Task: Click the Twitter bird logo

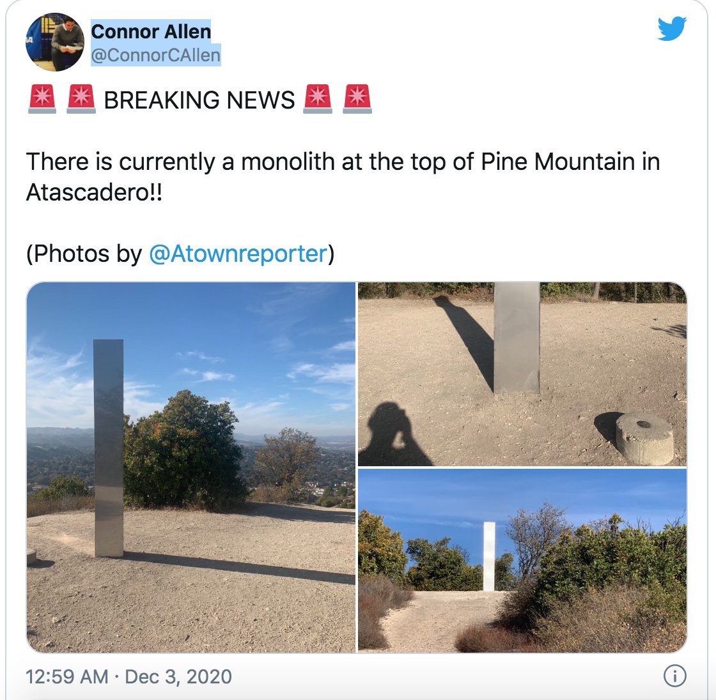Action: [x=672, y=29]
